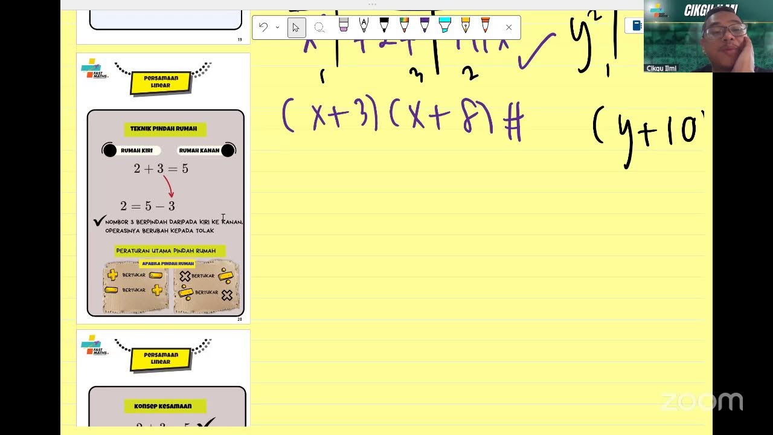Click the Rumah Kanan label
Viewport: 773px width, 435px height.
click(x=199, y=150)
